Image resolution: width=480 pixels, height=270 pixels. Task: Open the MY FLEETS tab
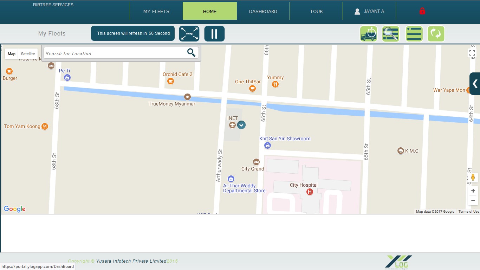click(156, 11)
